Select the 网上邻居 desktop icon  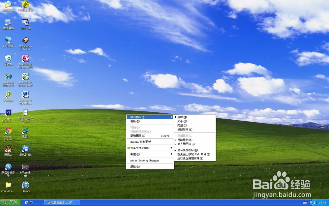pos(8,42)
